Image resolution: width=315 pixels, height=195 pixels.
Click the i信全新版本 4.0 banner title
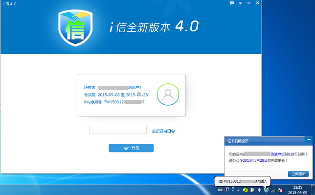[x=154, y=27]
